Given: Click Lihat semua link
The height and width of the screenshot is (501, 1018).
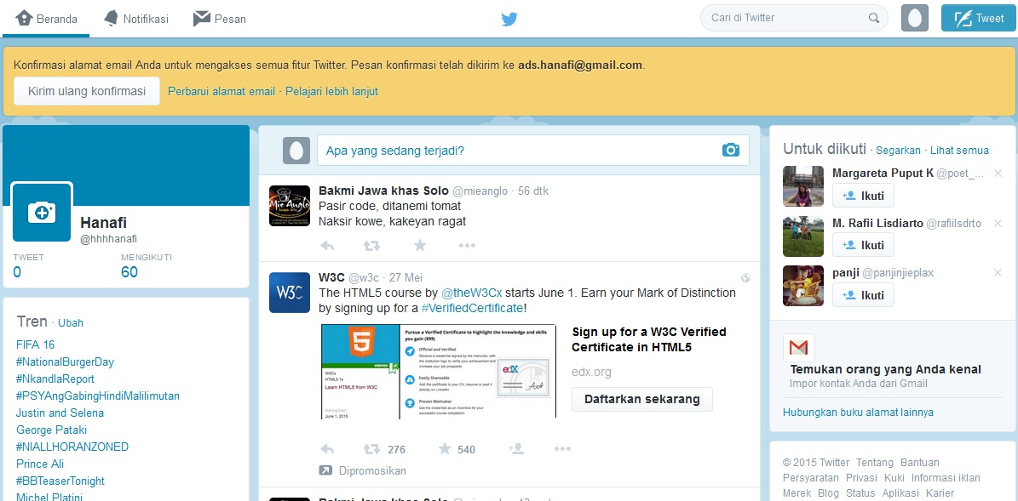Looking at the screenshot, I should pos(959,151).
